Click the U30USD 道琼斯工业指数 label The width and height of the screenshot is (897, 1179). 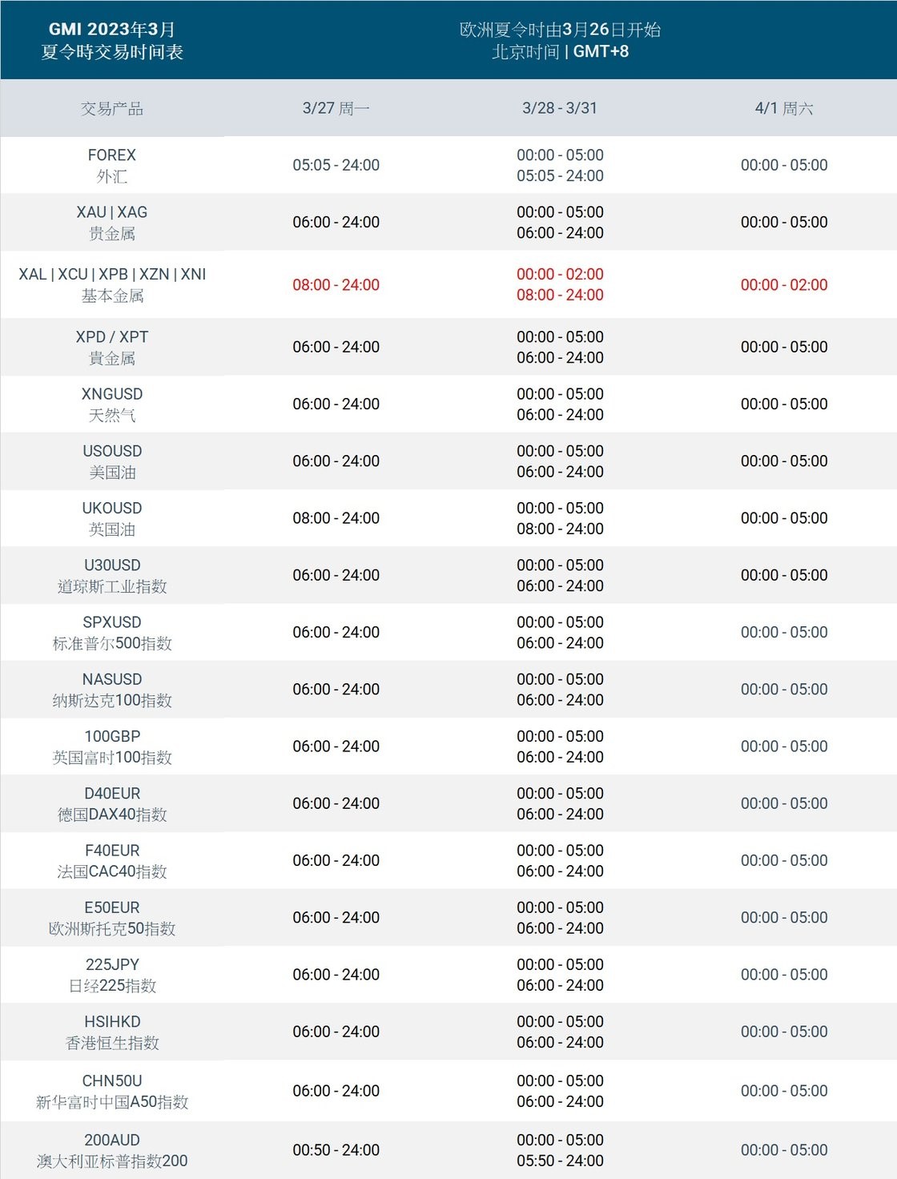click(112, 575)
